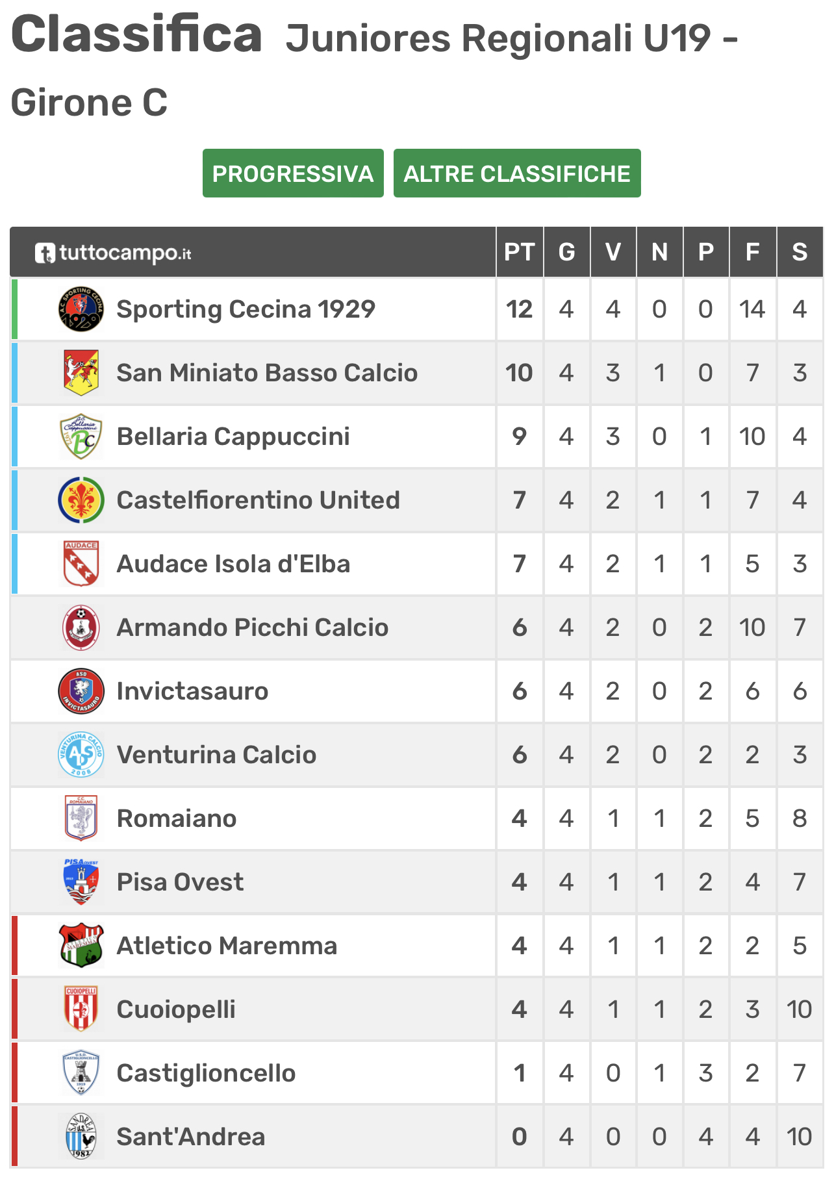Select the Castiglioncello team name

tap(207, 1073)
